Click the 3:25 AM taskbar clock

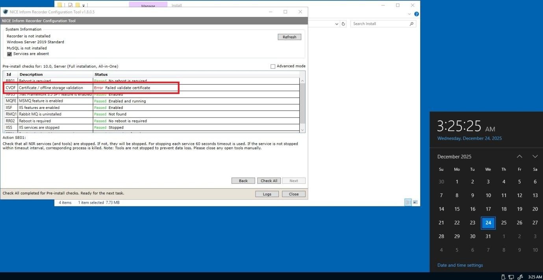pos(535,277)
